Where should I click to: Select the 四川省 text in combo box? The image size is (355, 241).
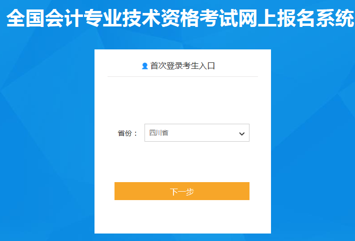tap(158, 133)
